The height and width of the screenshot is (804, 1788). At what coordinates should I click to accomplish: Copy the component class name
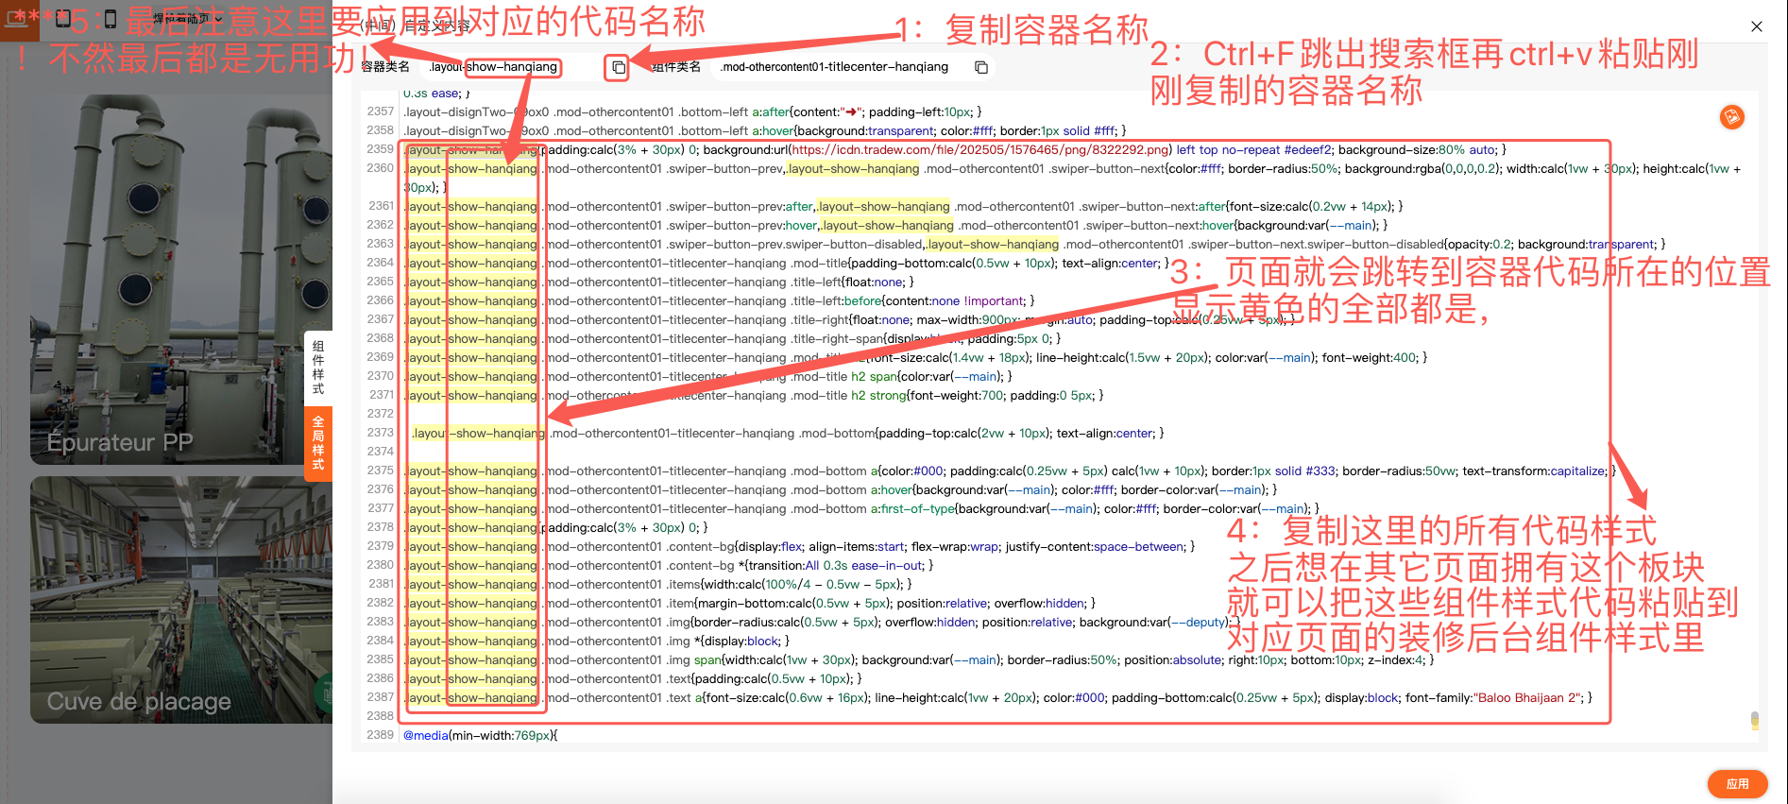click(981, 67)
